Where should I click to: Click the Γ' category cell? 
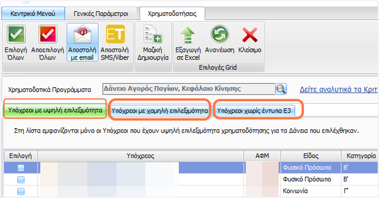coord(360,191)
